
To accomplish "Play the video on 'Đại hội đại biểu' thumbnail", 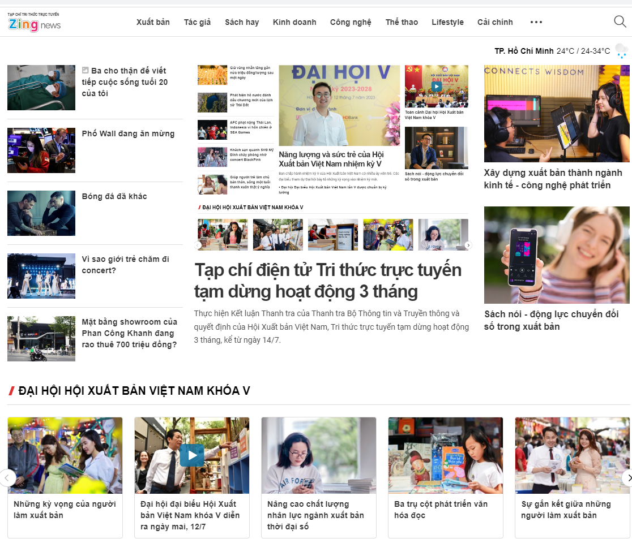I will coord(191,455).
